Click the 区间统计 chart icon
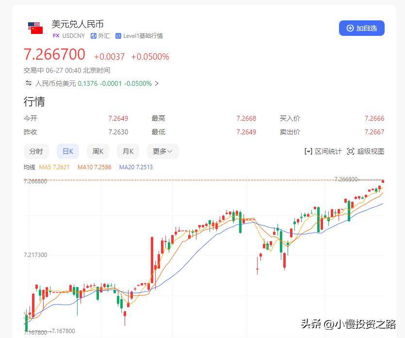405x338 pixels. tap(308, 151)
